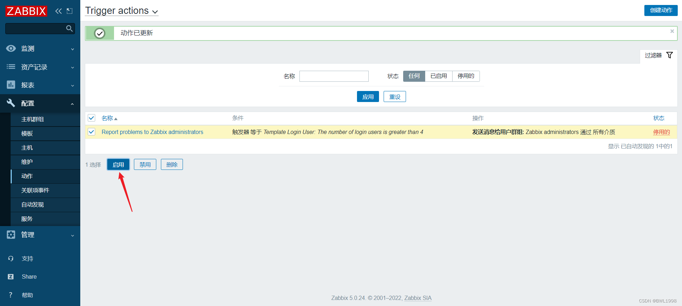Uncheck the Report problems action row checkbox

[91, 132]
